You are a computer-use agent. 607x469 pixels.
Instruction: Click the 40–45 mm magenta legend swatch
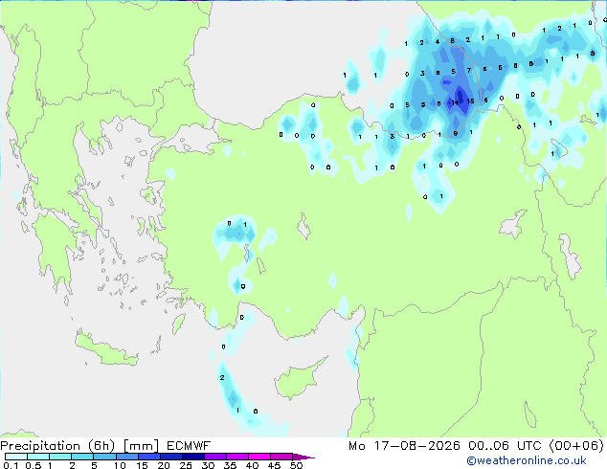pyautogui.click(x=259, y=457)
